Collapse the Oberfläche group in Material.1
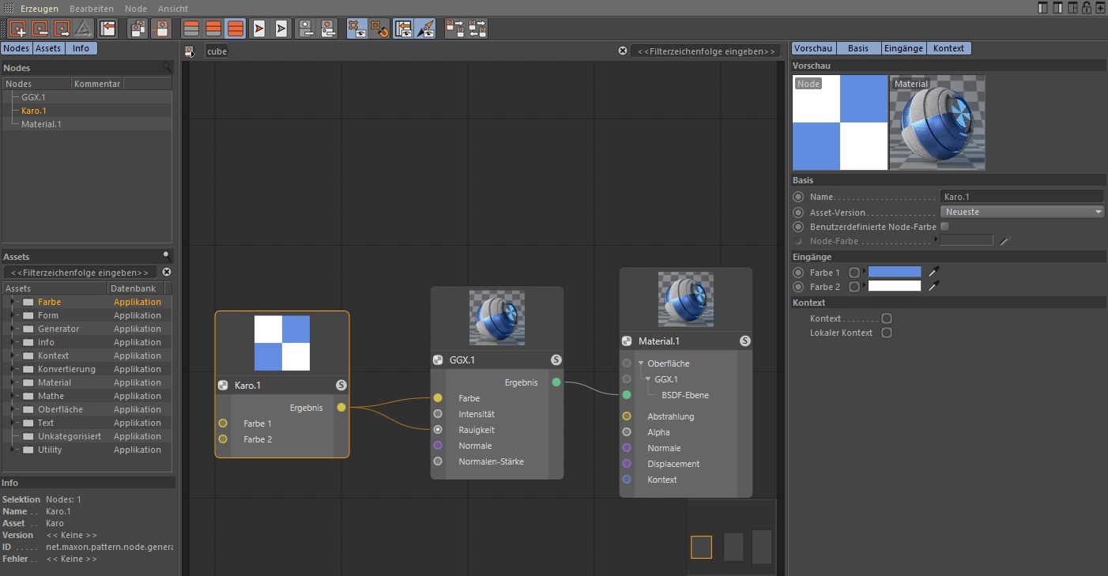 [x=641, y=363]
